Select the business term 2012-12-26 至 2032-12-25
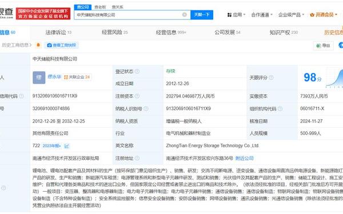The width and height of the screenshot is (343, 214). point(59,121)
